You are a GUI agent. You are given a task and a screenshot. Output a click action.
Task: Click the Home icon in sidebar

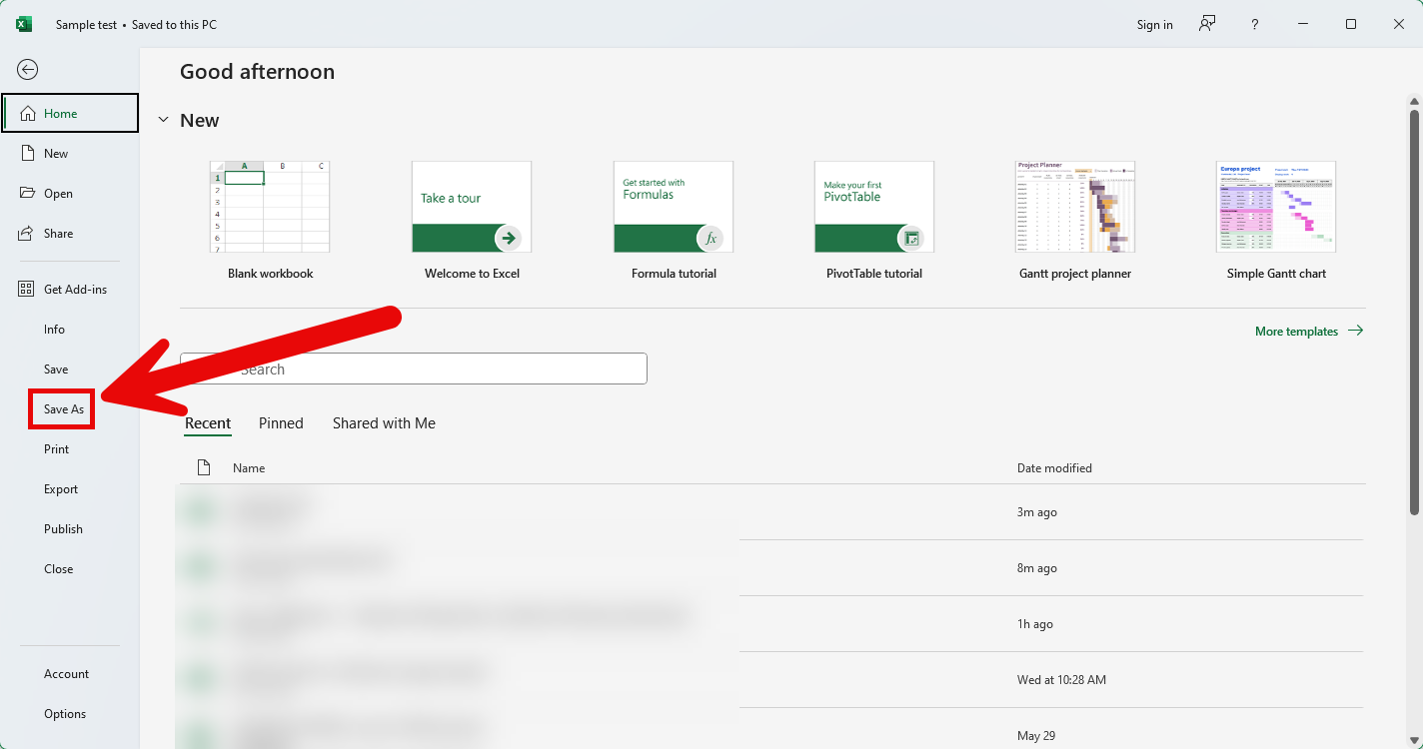pyautogui.click(x=28, y=114)
